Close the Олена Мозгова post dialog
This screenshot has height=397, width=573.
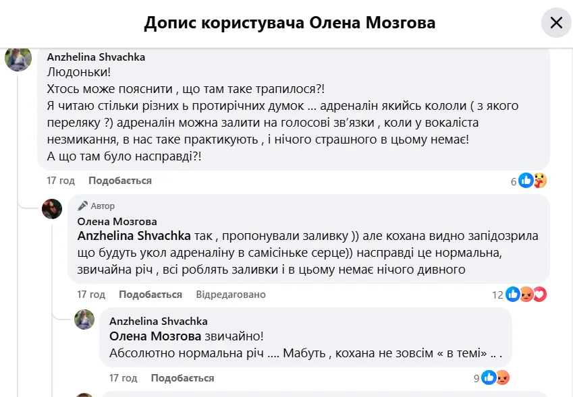(x=556, y=23)
